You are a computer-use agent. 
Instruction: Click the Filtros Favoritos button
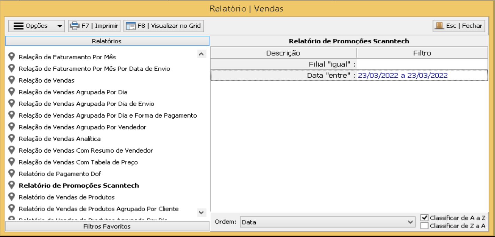107,227
